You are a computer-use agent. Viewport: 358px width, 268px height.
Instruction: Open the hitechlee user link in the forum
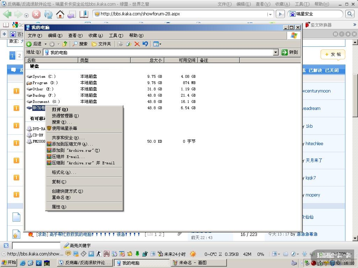[314, 143]
